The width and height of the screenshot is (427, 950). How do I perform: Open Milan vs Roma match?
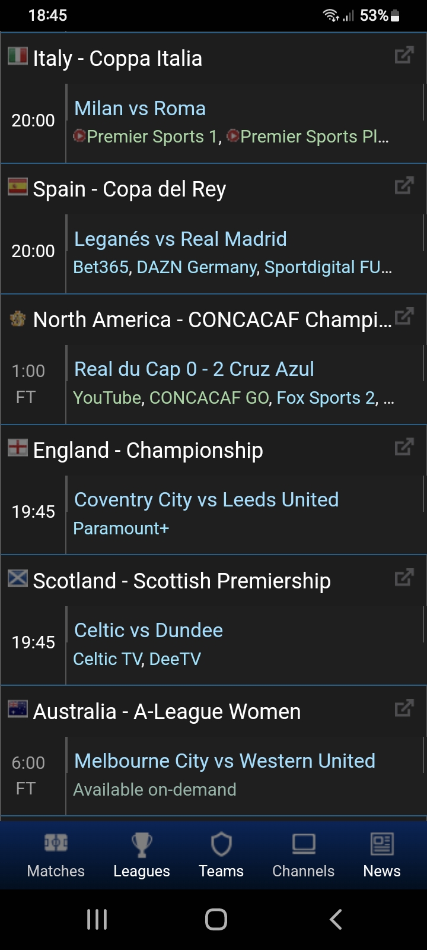(140, 109)
